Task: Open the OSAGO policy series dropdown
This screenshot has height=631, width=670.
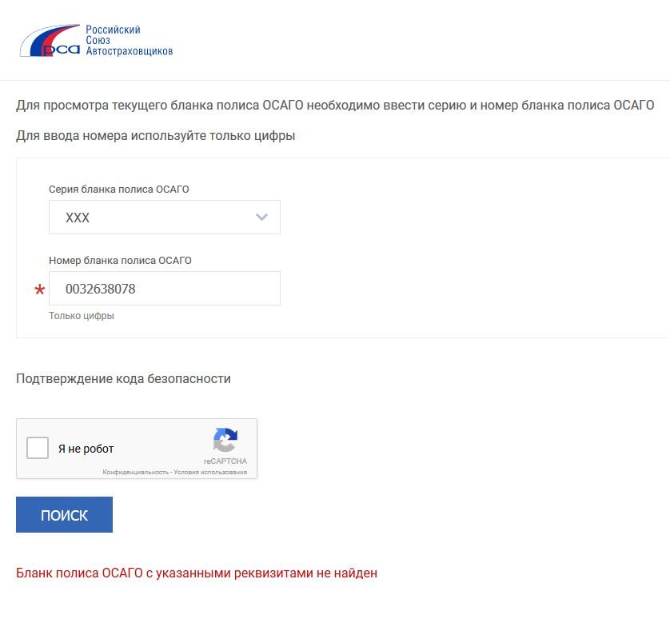Action: 165,218
